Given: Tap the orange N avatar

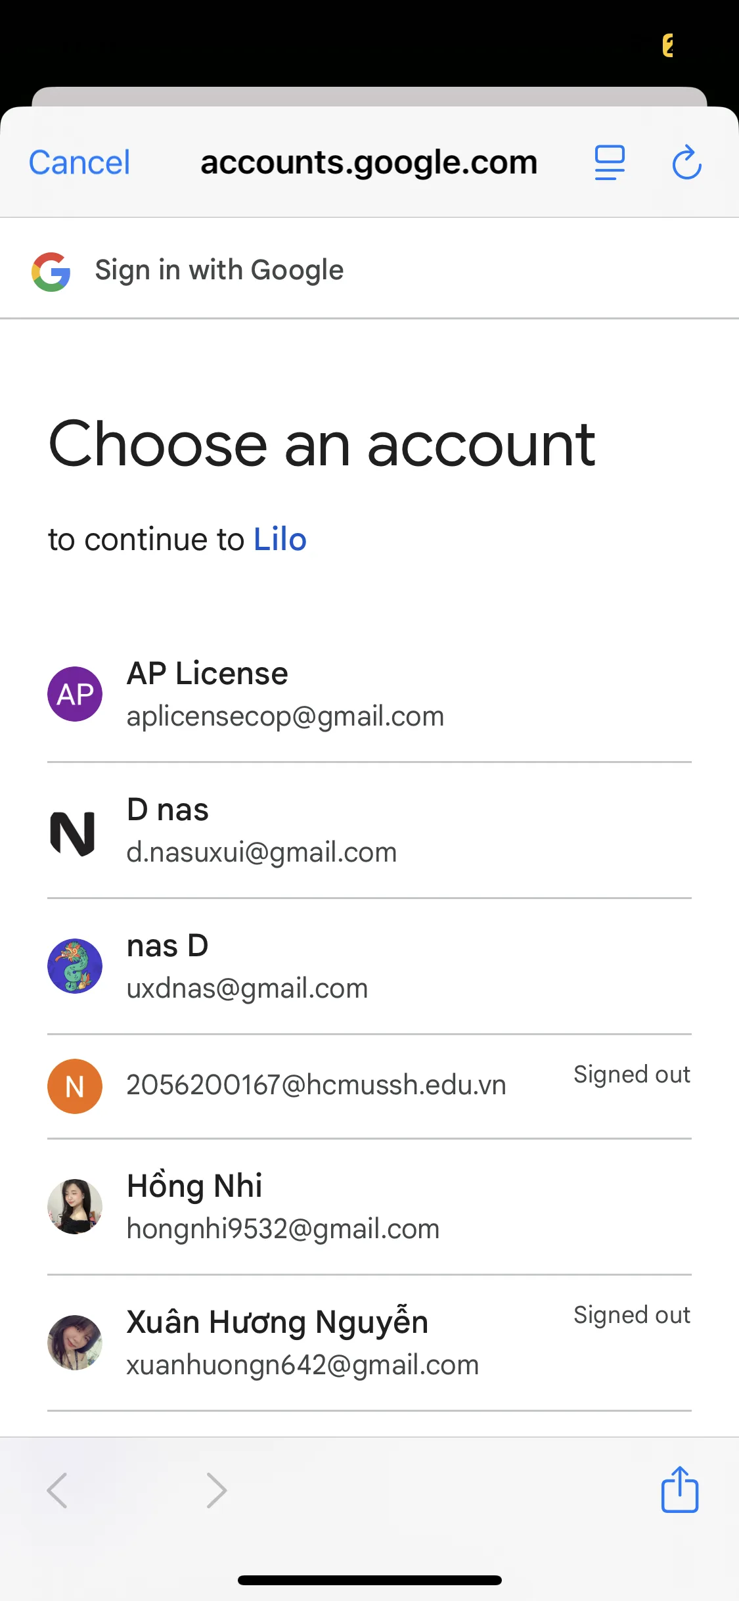Looking at the screenshot, I should [75, 1086].
